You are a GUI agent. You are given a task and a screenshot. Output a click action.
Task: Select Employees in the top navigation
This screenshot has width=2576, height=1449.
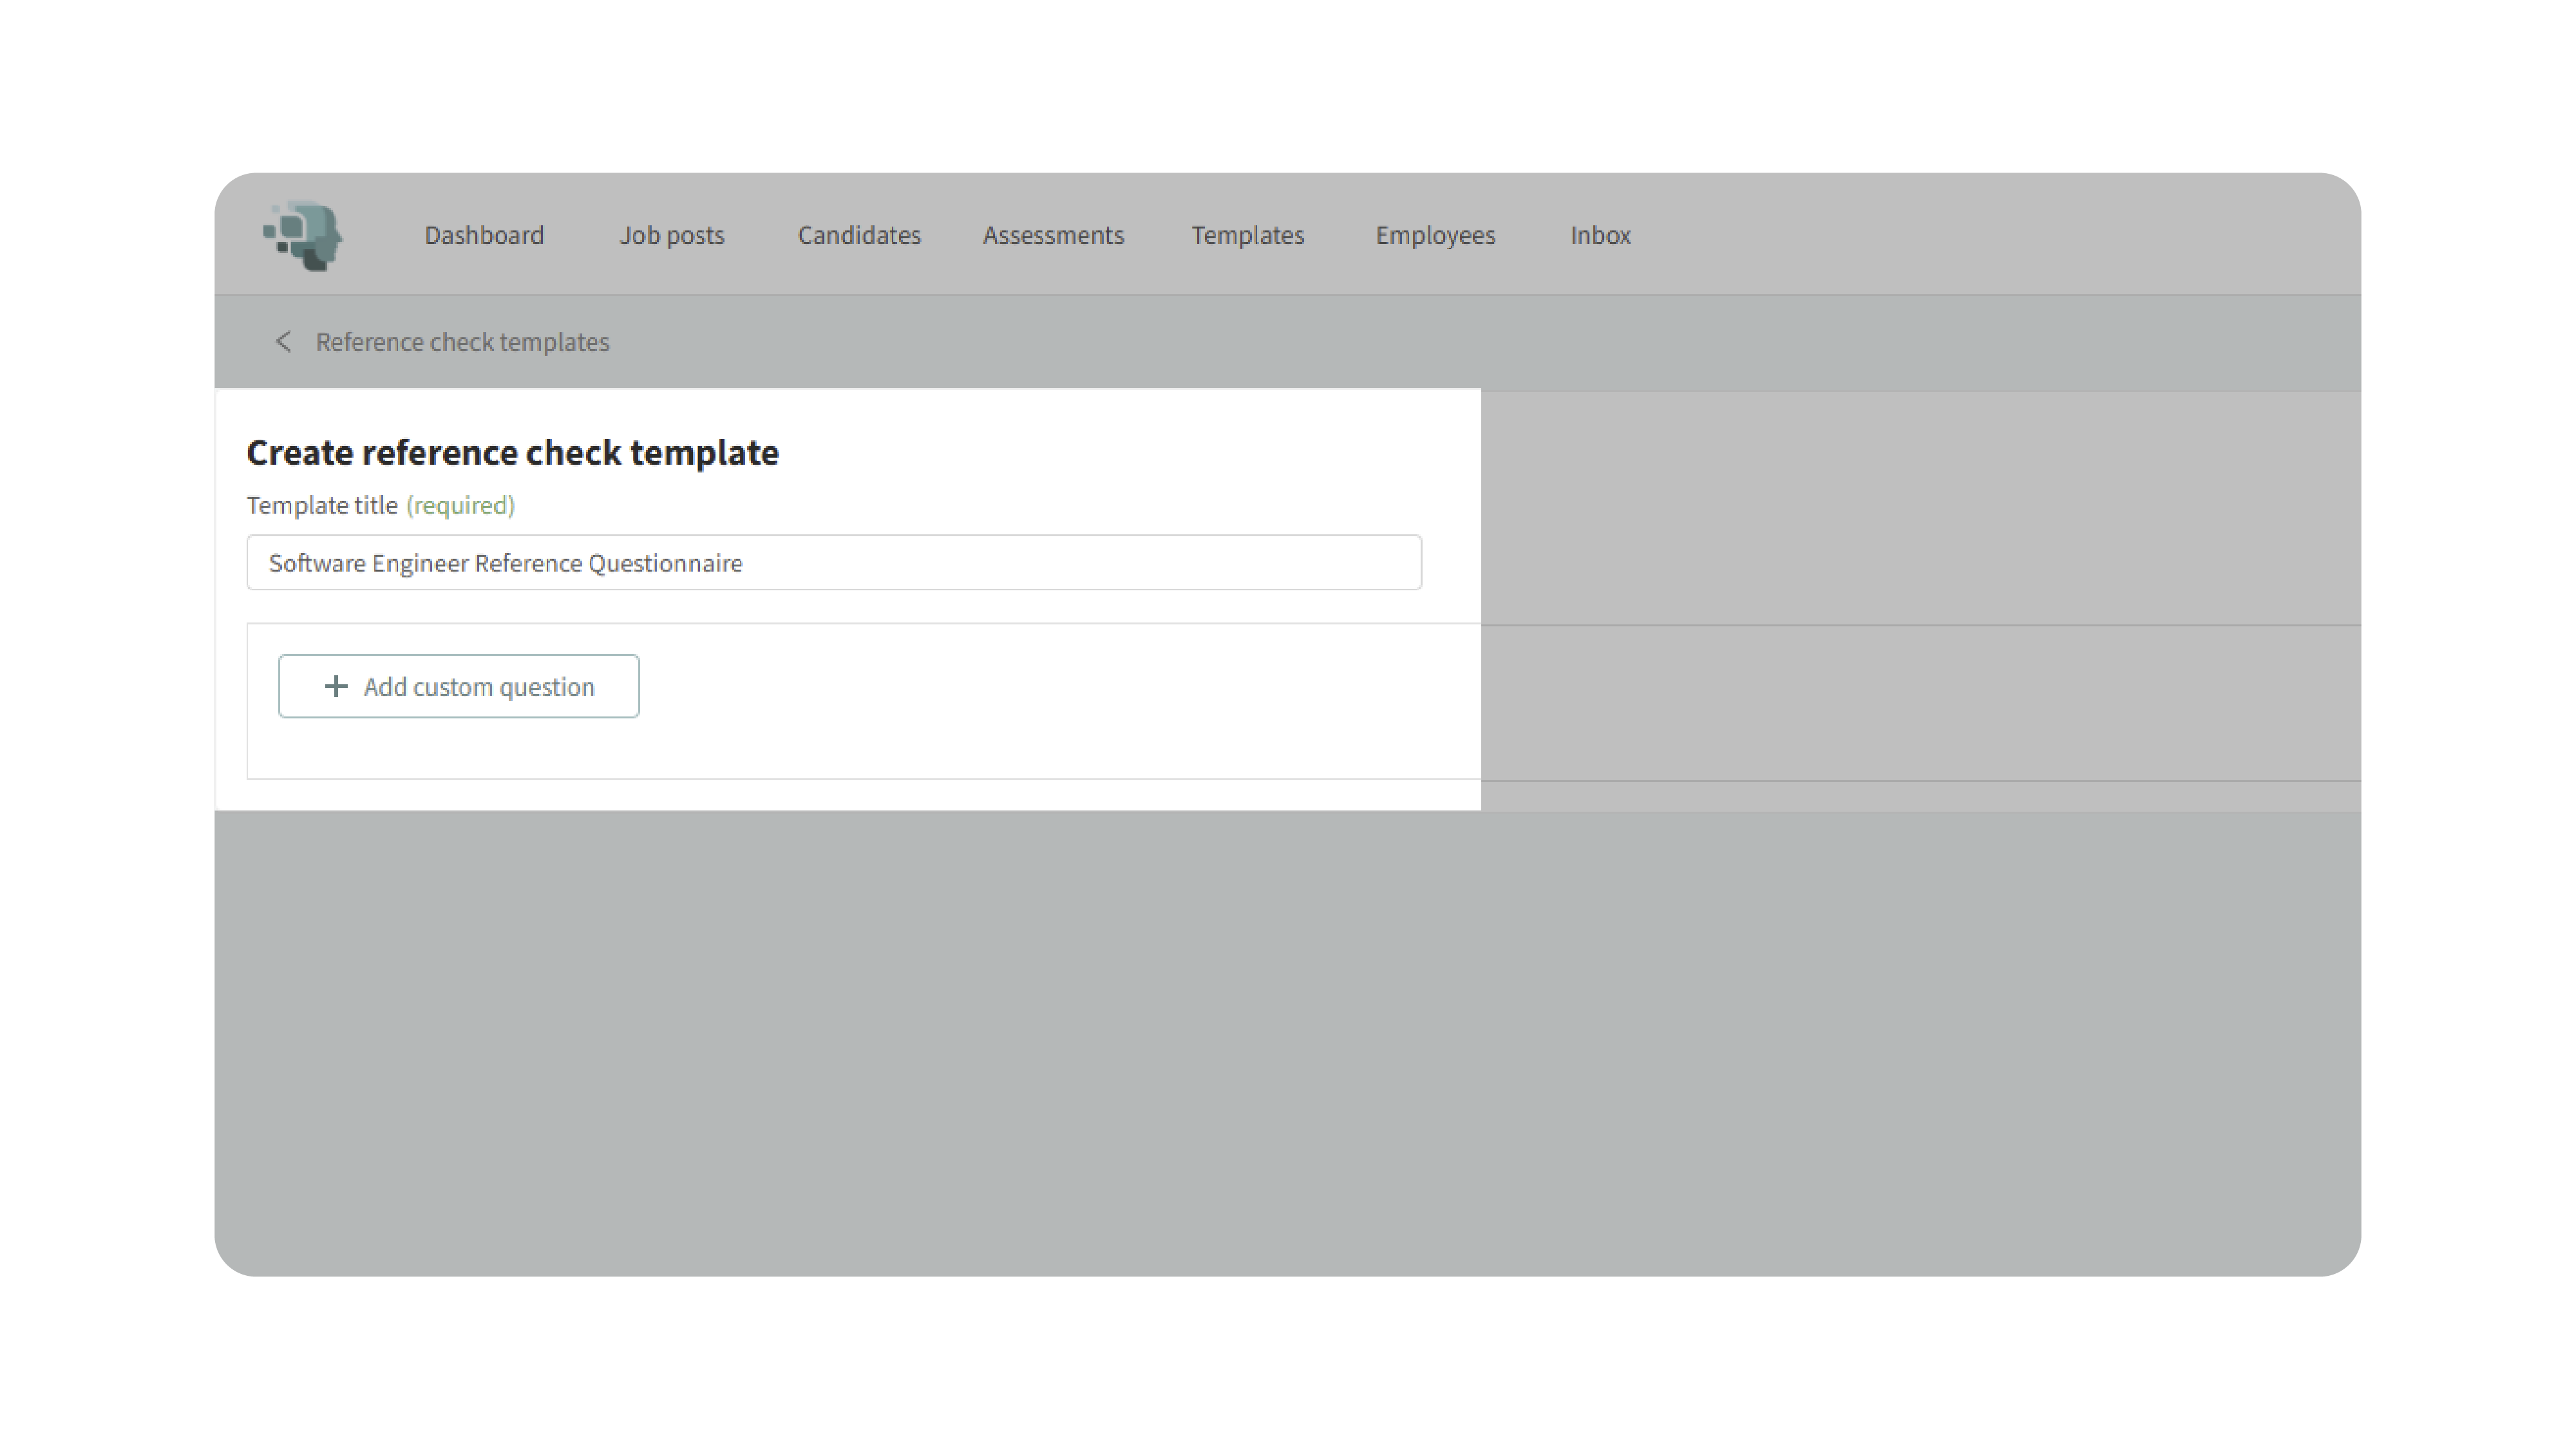coord(1435,235)
